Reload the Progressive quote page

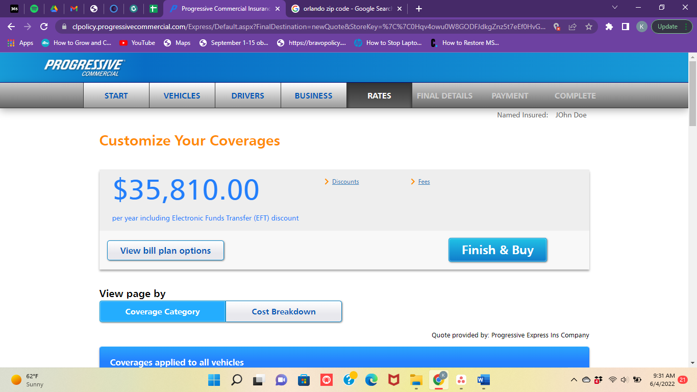click(44, 27)
